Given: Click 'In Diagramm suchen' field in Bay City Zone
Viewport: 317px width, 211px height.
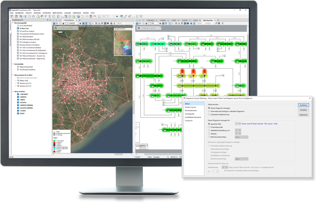Looking at the screenshot, I should click(x=149, y=28).
